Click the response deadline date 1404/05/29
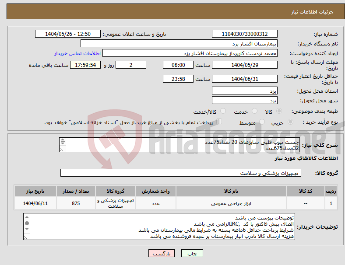This screenshot has height=265, width=345. click(x=245, y=65)
